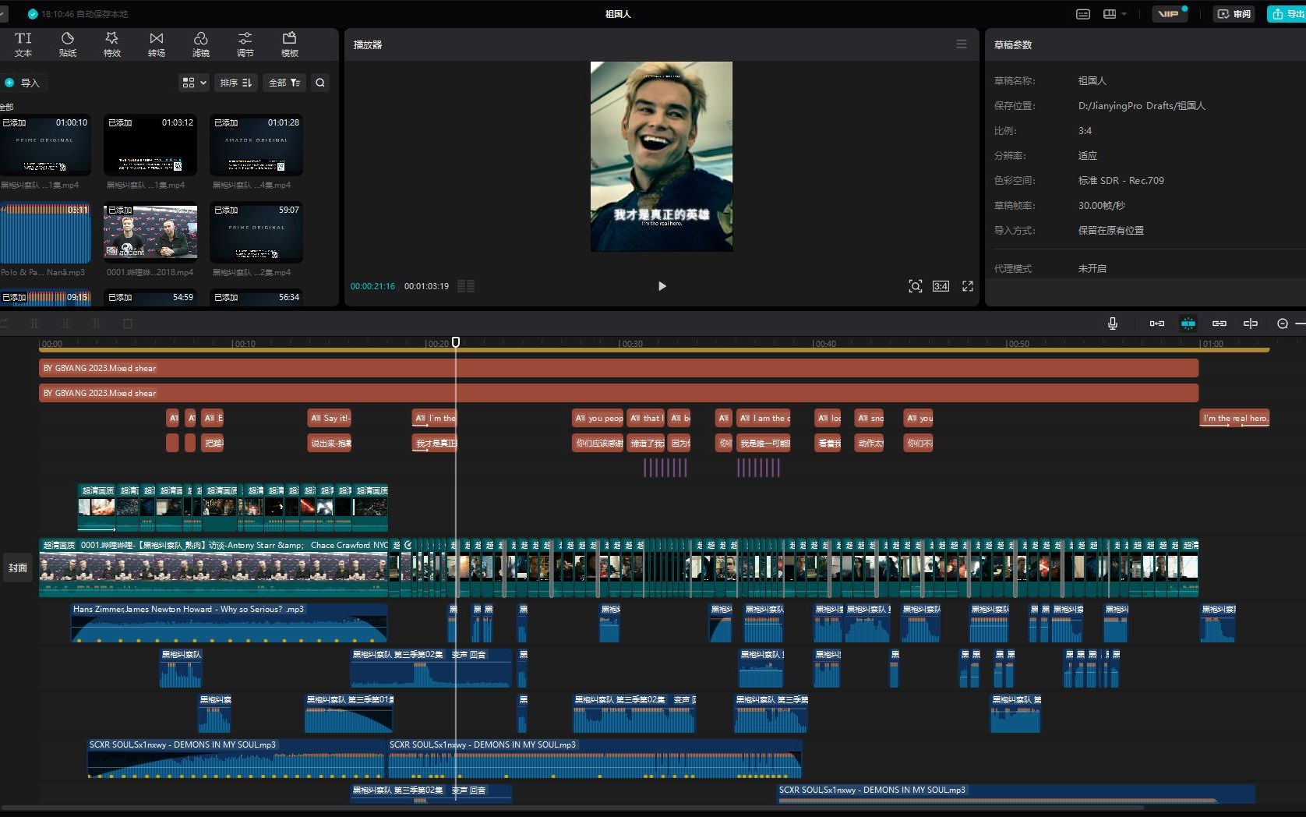Screen dimensions: 1306x817
Task: Open the 特效 (Effects) tab
Action: (112, 44)
